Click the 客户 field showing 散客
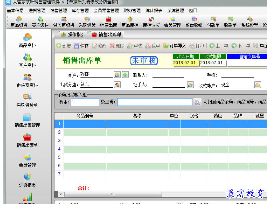 (x=96, y=75)
